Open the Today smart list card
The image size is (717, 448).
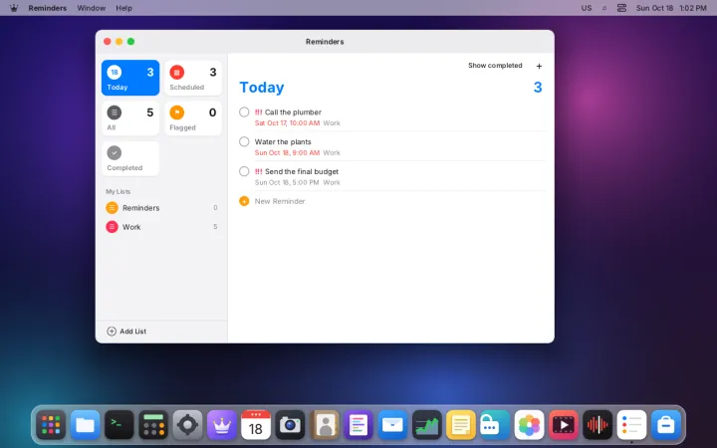[130, 78]
